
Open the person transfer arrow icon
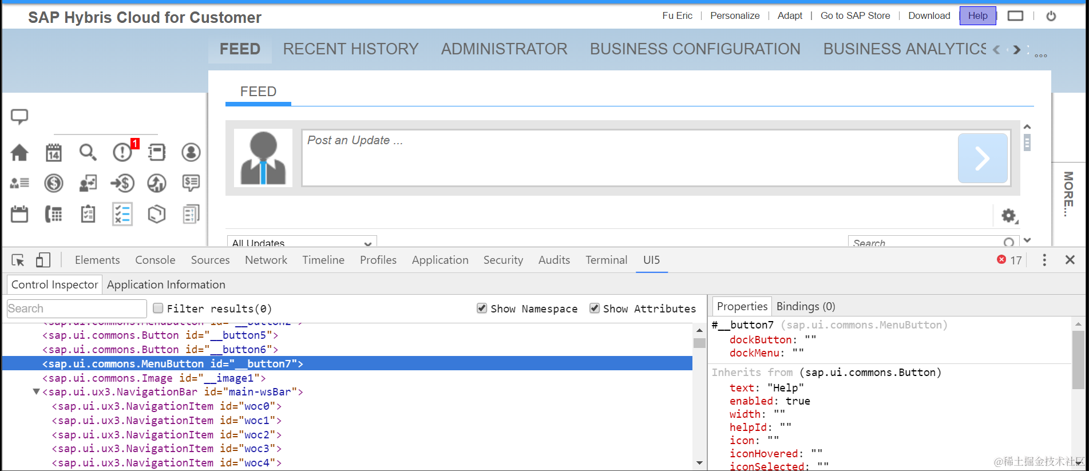(x=88, y=183)
